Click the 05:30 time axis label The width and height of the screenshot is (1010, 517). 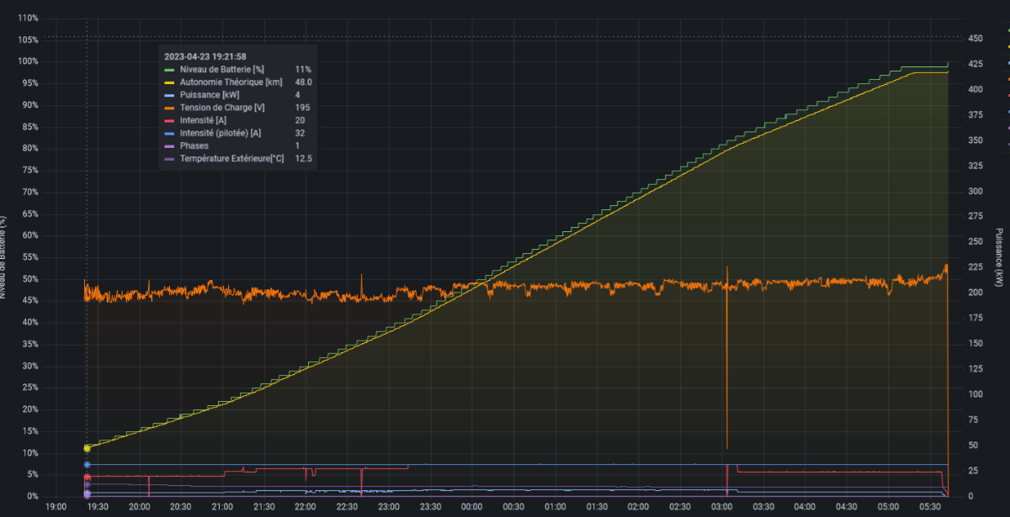928,507
